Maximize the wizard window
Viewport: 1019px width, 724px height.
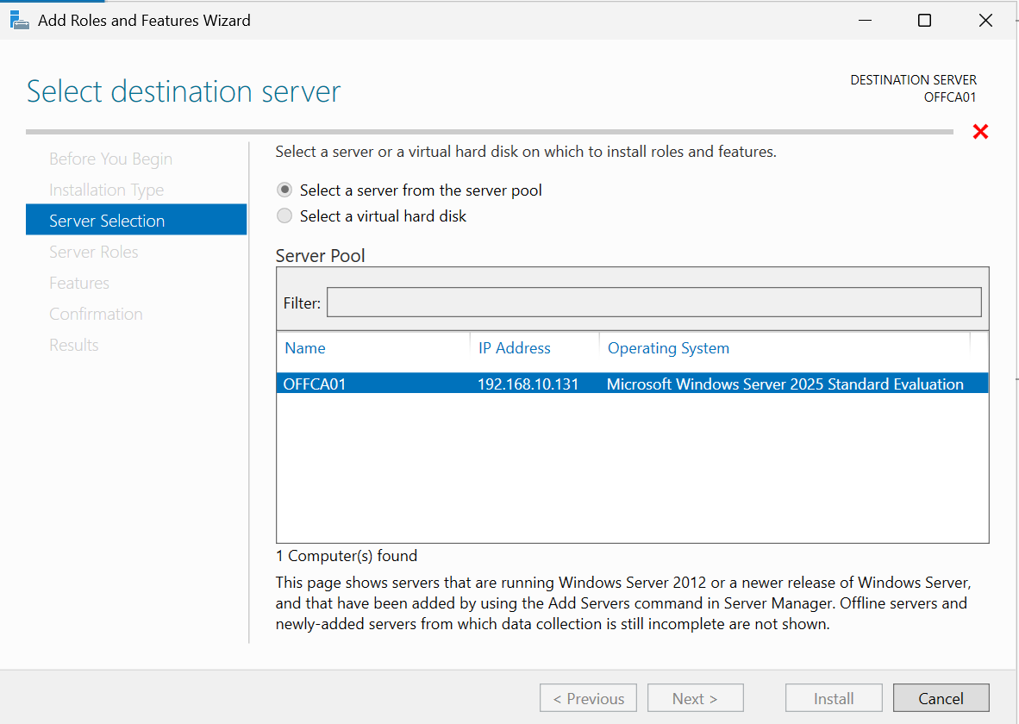tap(924, 21)
